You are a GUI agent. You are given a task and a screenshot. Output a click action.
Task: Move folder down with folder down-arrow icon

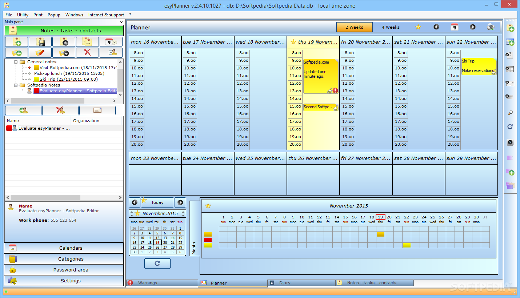pos(64,53)
